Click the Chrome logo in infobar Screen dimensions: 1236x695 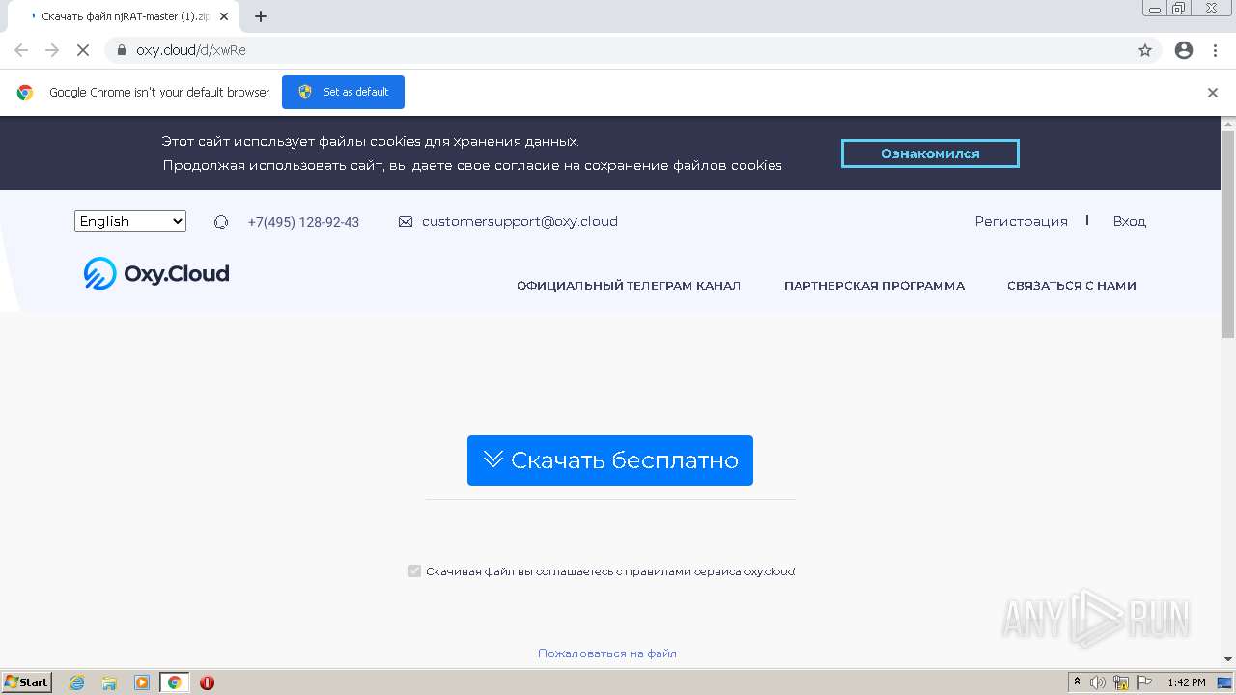click(25, 93)
